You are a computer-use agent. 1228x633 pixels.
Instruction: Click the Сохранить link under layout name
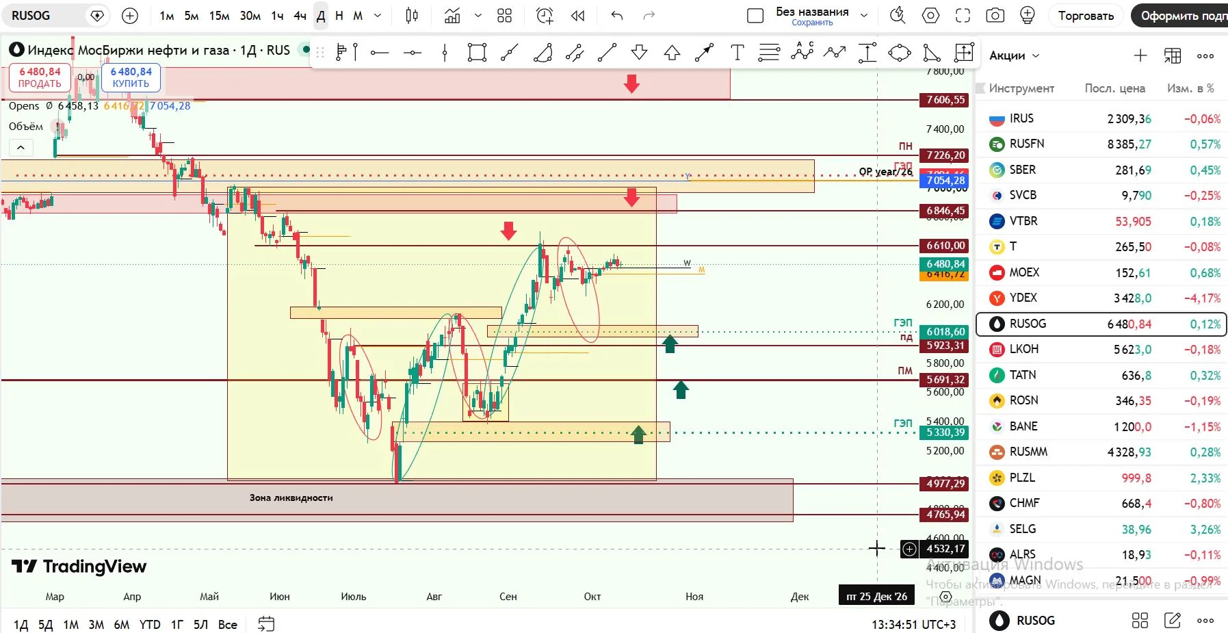(x=812, y=23)
